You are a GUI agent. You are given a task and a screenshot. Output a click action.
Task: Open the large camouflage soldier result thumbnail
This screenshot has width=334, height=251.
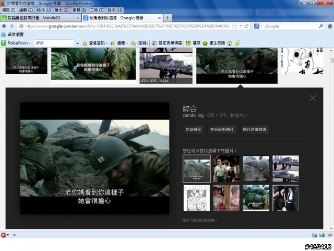tap(93, 64)
